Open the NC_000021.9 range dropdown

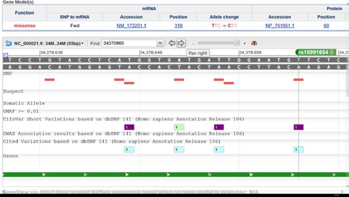[x=49, y=43]
